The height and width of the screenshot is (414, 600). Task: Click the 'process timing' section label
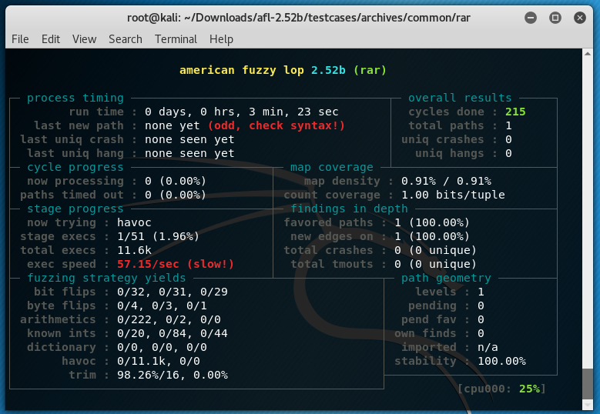click(75, 98)
